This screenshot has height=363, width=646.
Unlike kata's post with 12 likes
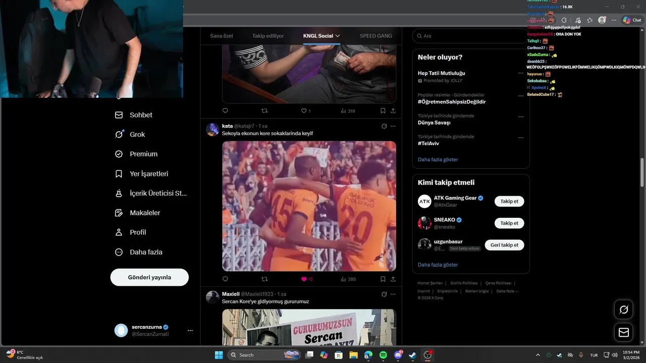point(307,279)
